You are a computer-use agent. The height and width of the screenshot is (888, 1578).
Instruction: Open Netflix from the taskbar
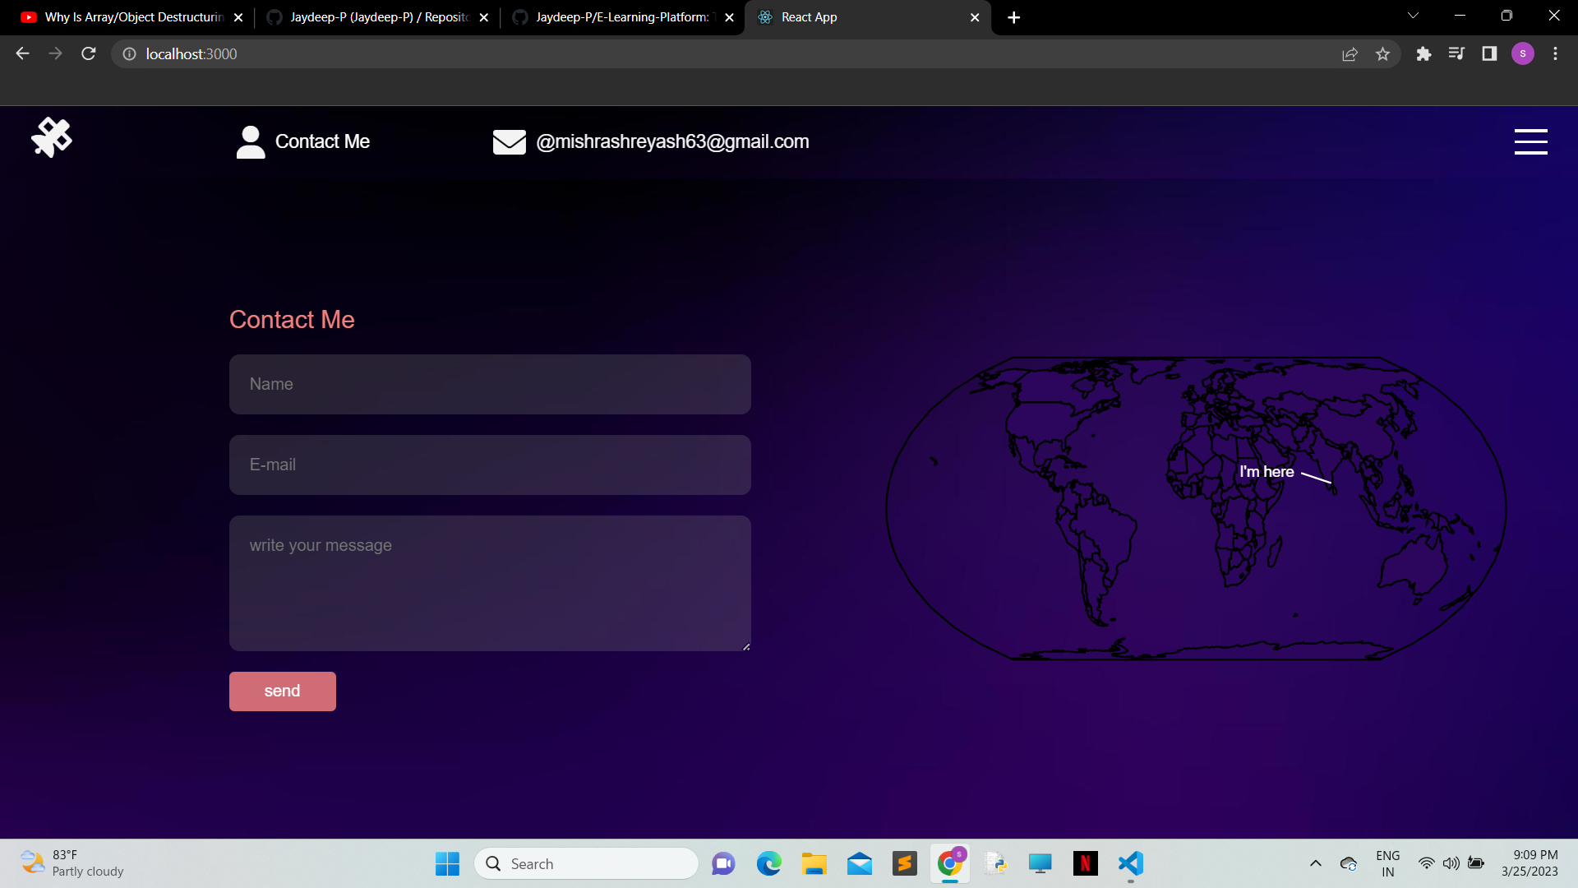click(1085, 863)
